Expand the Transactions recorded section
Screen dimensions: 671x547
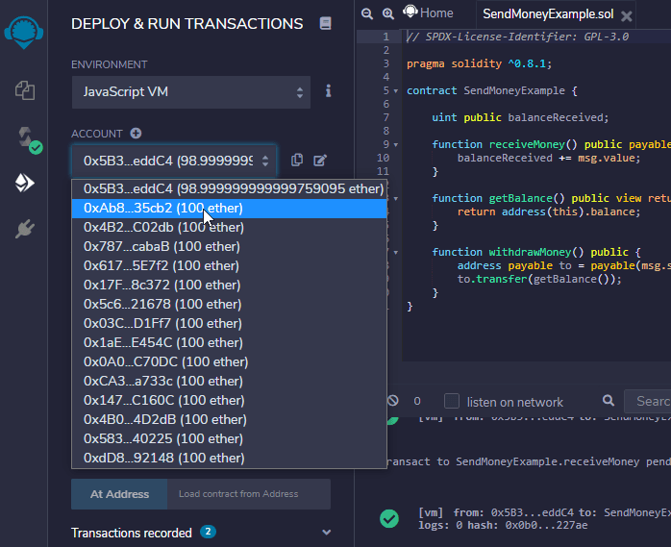[x=327, y=532]
